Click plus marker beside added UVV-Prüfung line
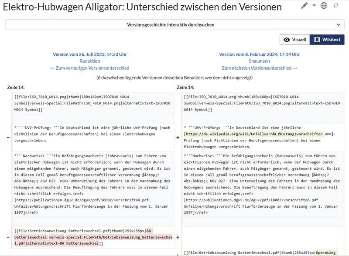This screenshot has width=349, height=256. [x=178, y=137]
